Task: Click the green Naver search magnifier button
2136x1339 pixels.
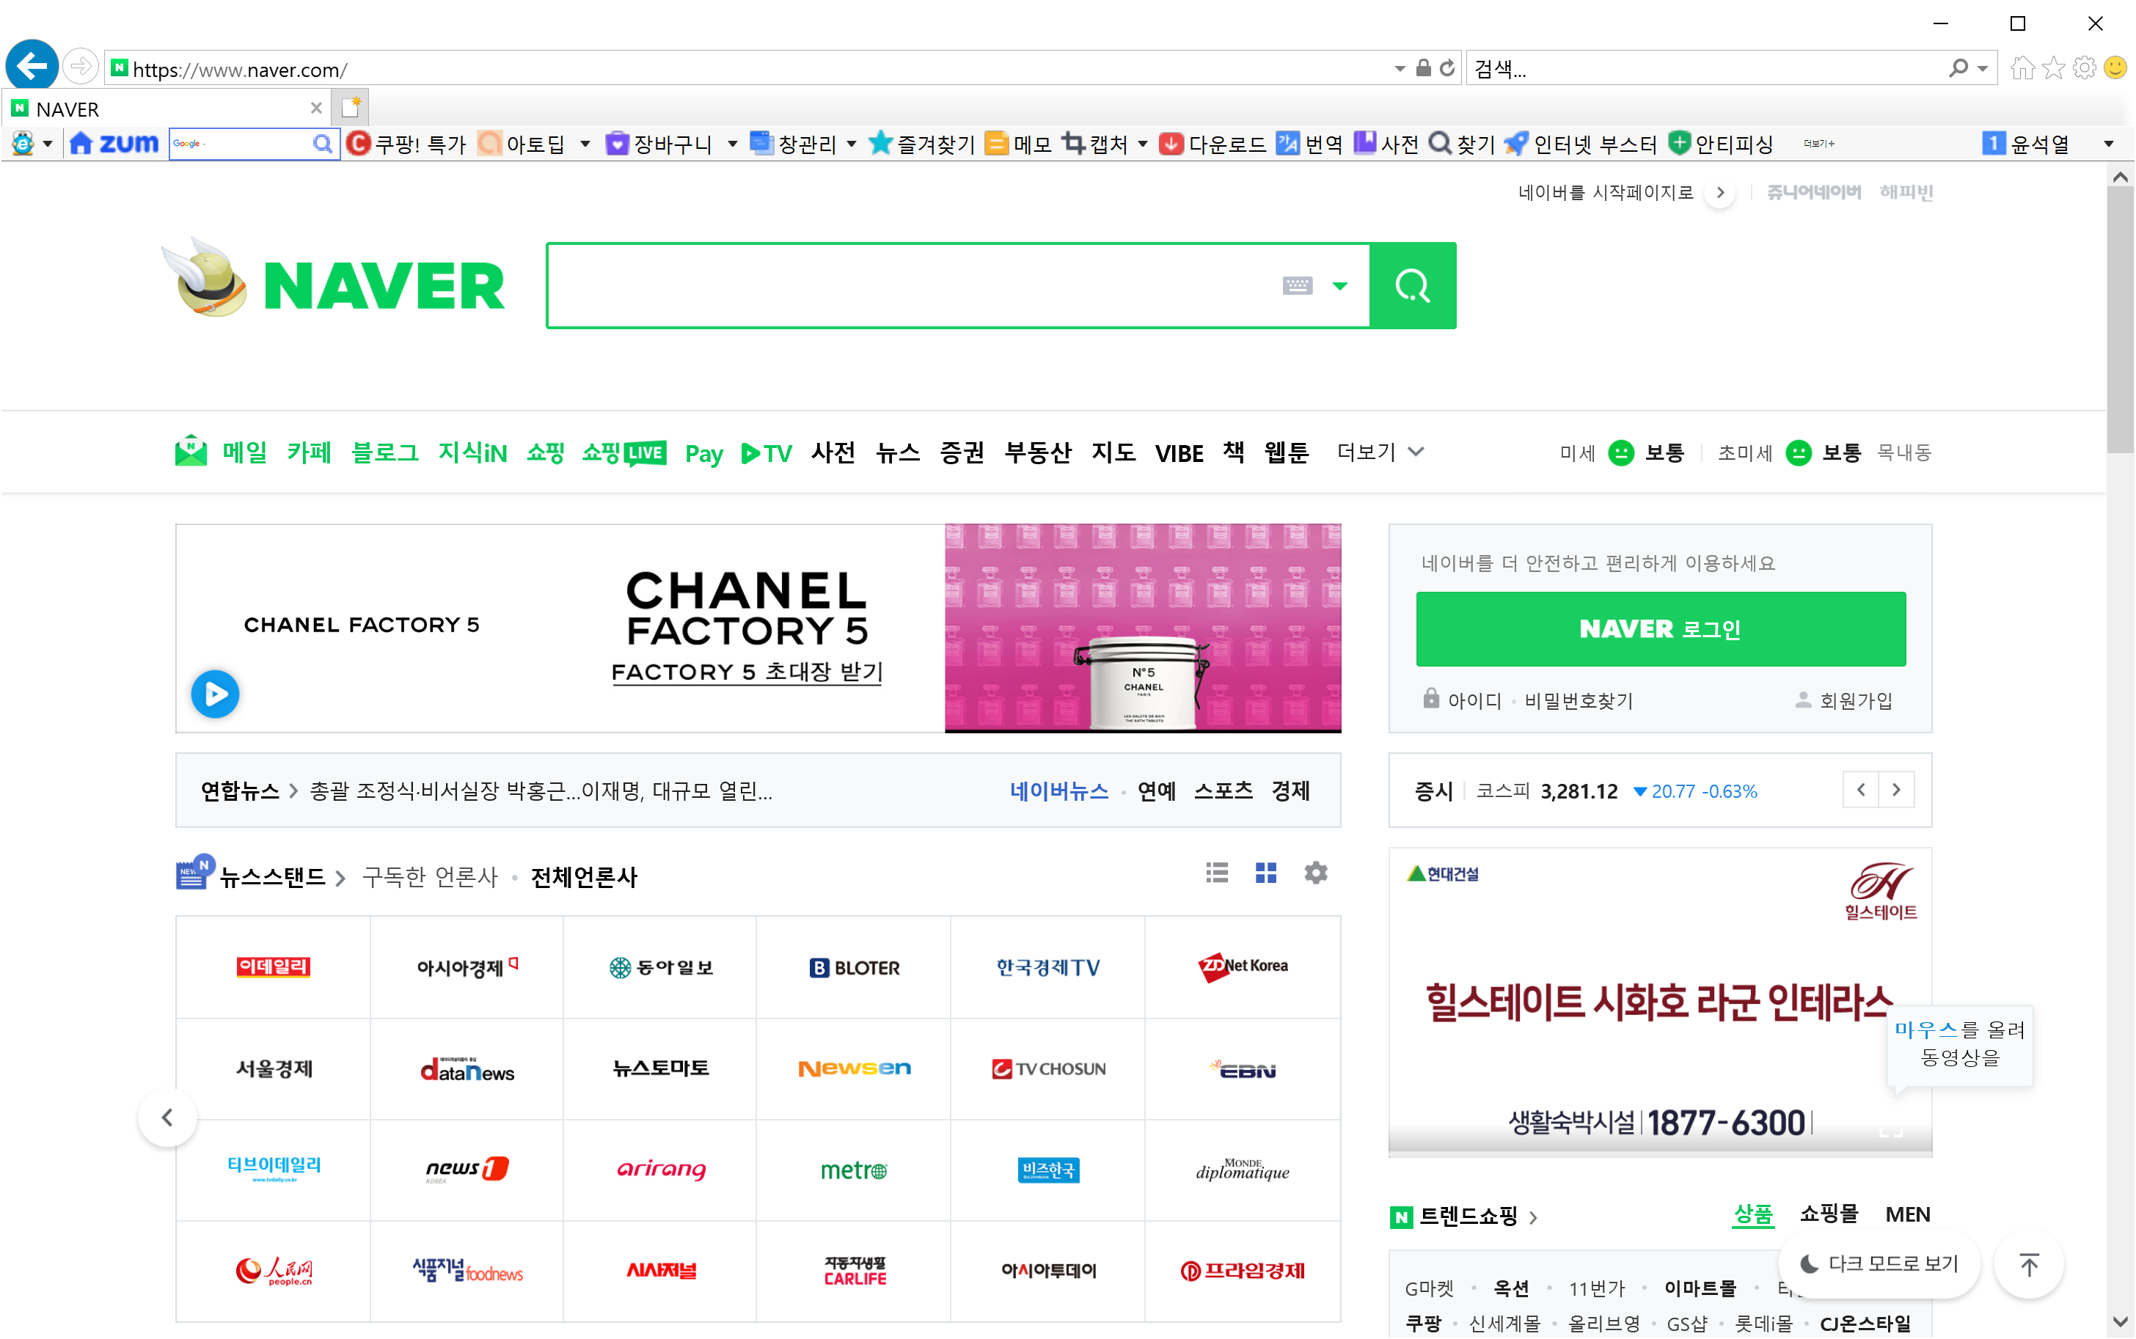Action: pyautogui.click(x=1411, y=286)
